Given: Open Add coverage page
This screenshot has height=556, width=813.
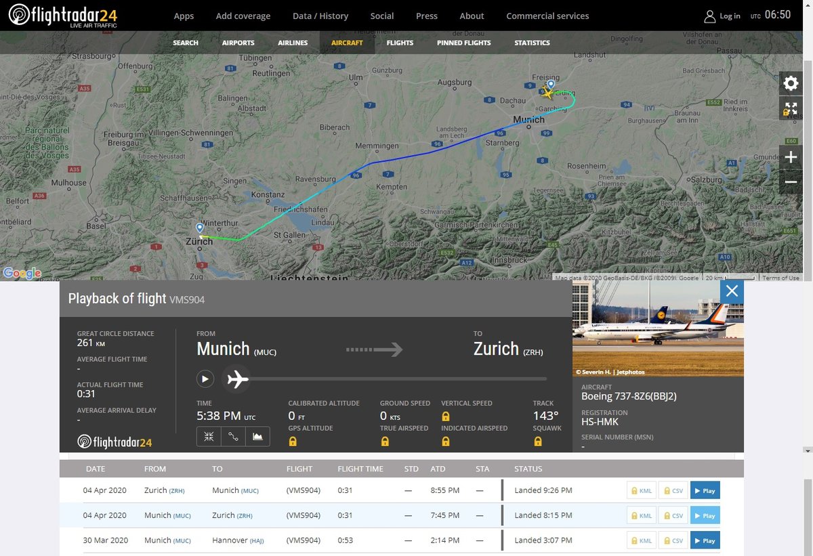Looking at the screenshot, I should click(x=243, y=16).
